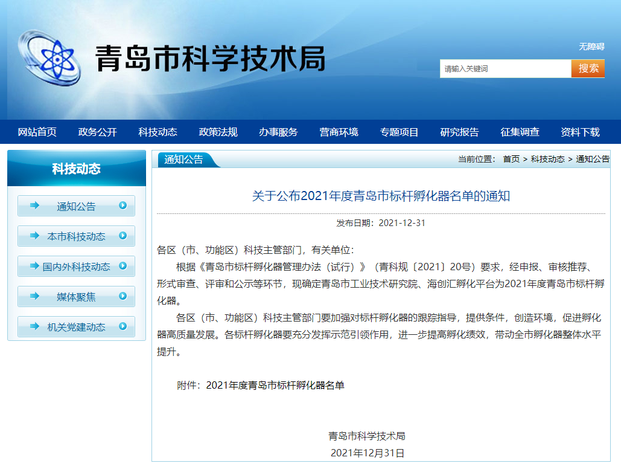The height and width of the screenshot is (466, 621).
Task: Open 本市科技动态 sidebar link
Action: tap(77, 236)
